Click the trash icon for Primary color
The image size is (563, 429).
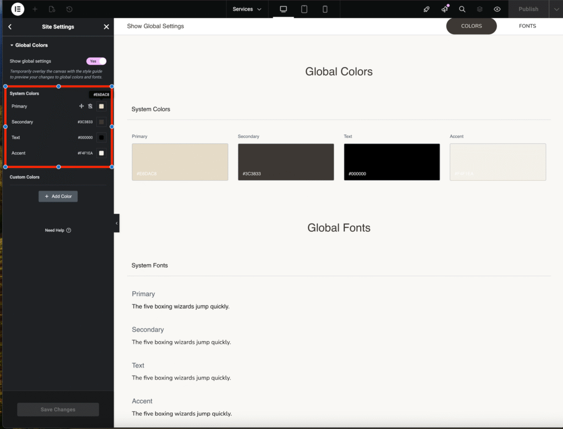pyautogui.click(x=91, y=107)
